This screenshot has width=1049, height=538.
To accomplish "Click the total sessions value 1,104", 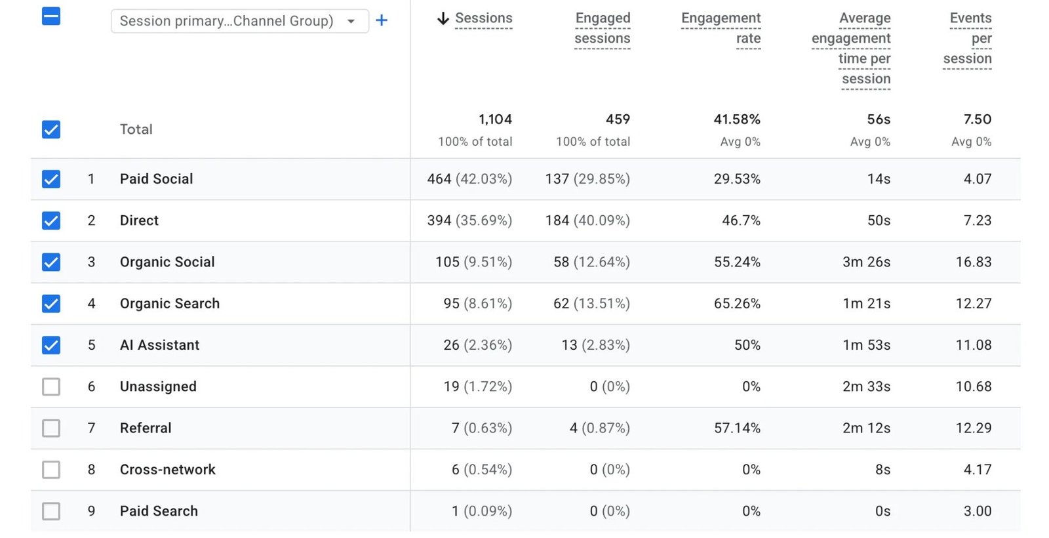I will (495, 119).
